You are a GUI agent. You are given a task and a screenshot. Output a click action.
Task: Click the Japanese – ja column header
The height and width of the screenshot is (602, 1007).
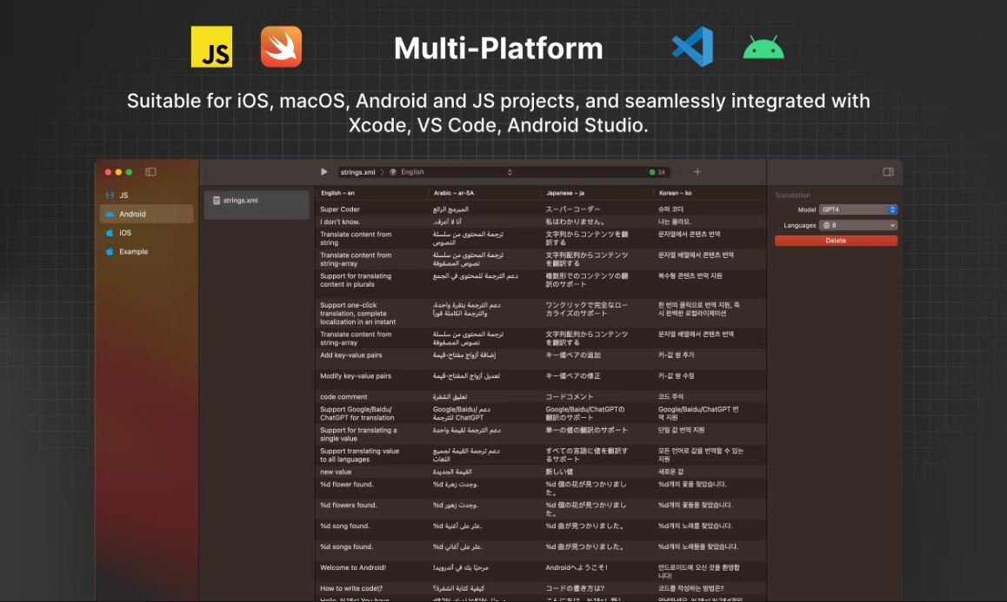pos(565,193)
